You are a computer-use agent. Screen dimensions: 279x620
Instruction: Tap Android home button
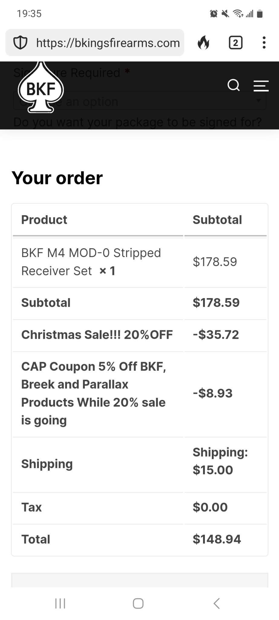pyautogui.click(x=138, y=603)
